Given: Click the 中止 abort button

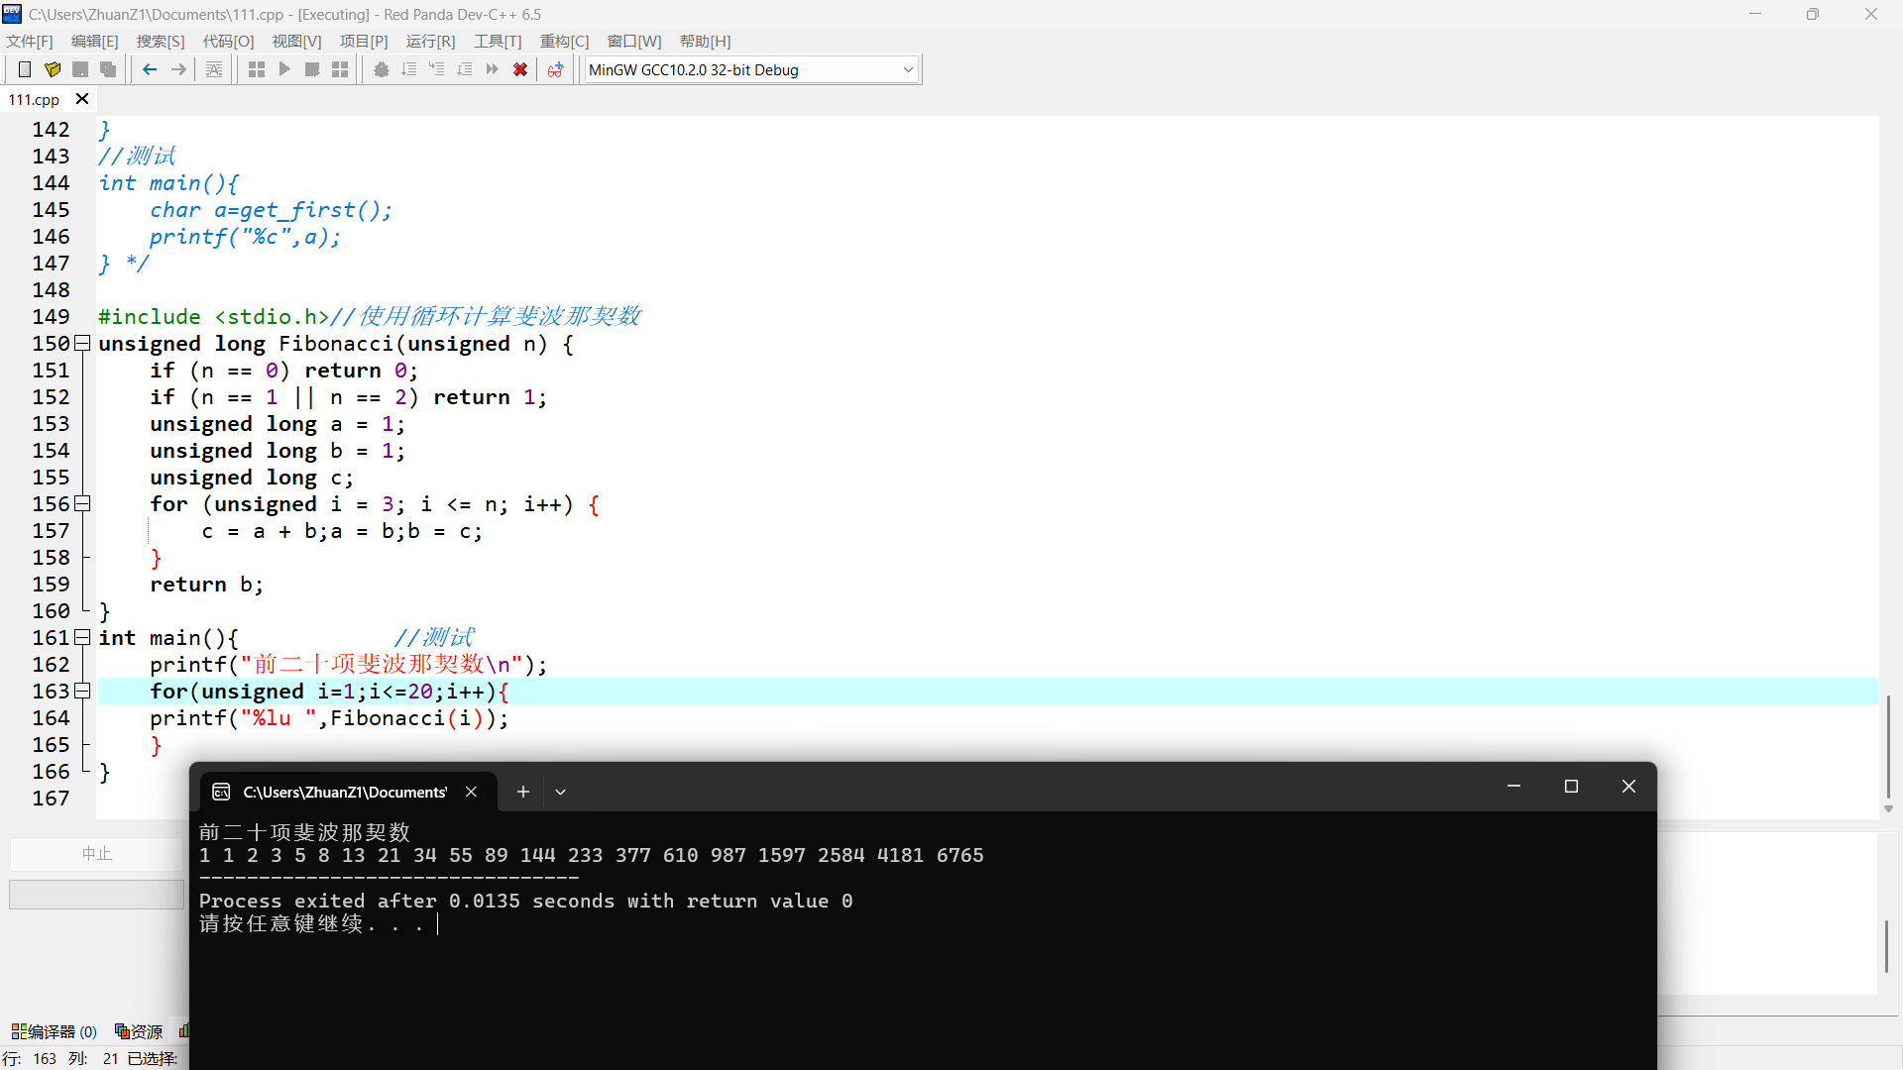Looking at the screenshot, I should coord(96,853).
